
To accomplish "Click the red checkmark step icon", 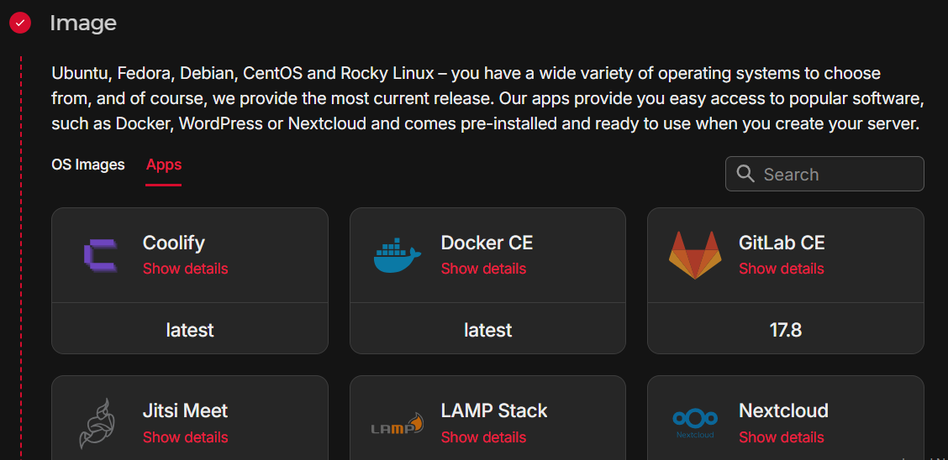I will (20, 23).
